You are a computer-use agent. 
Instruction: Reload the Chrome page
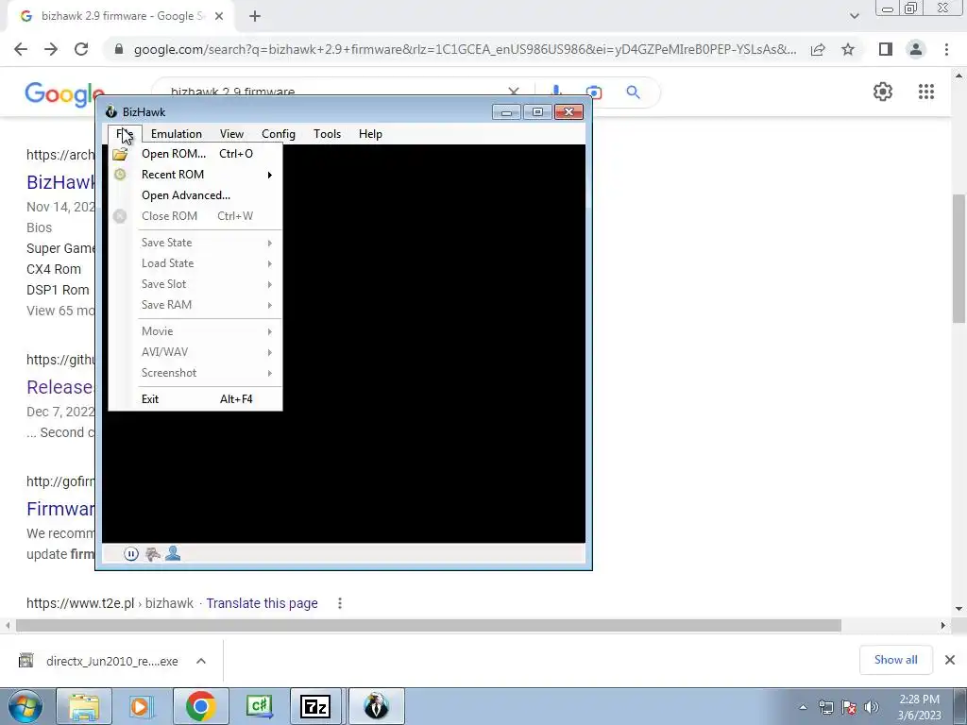pos(81,49)
